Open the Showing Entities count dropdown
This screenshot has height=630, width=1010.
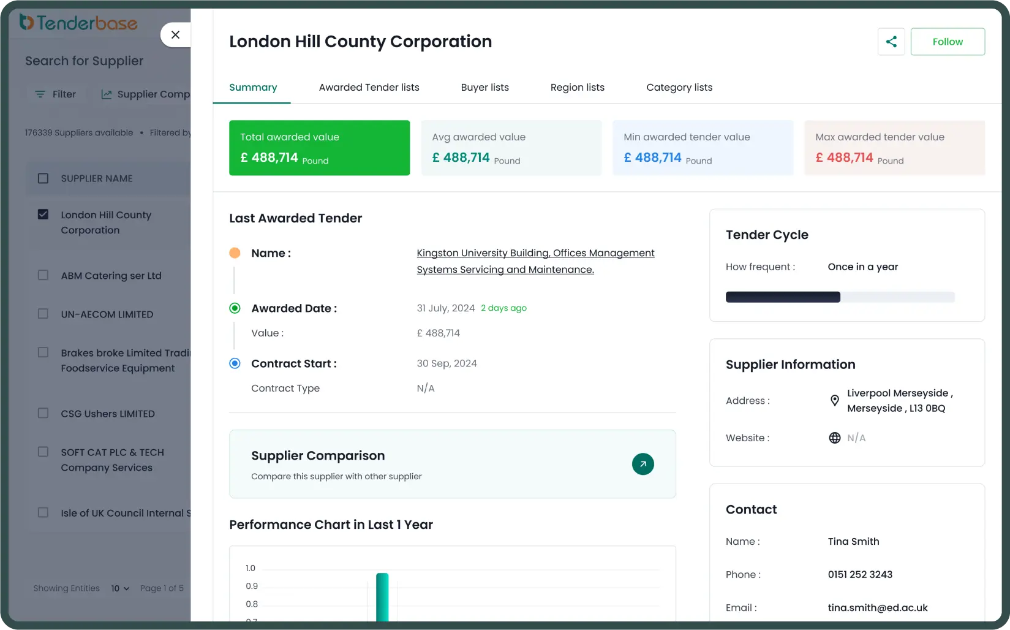[x=120, y=588]
